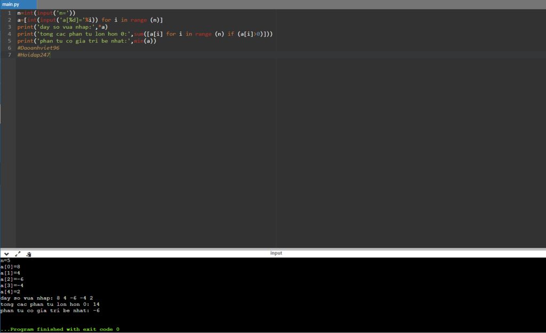Click console output 'n=5'

pos(5,260)
